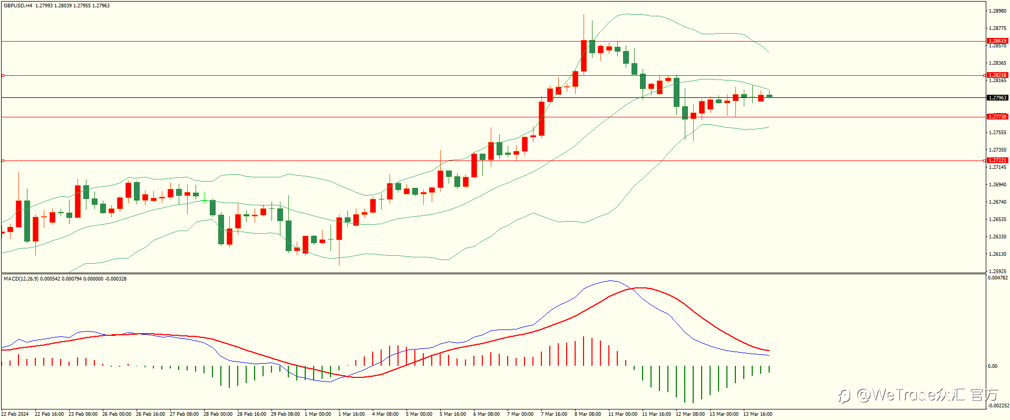
Task: Click the 12 Mar 08:00 time label
Action: [x=691, y=414]
